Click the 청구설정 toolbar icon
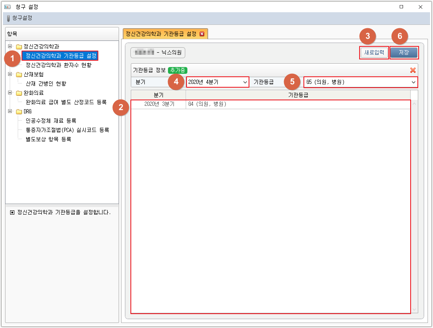The height and width of the screenshot is (328, 433). point(8,18)
